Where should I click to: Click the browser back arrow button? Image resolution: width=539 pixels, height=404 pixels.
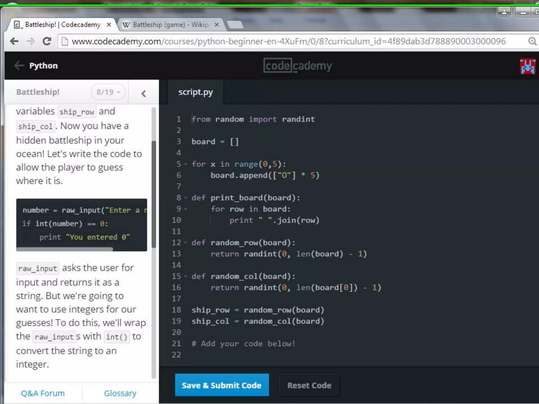[x=14, y=41]
